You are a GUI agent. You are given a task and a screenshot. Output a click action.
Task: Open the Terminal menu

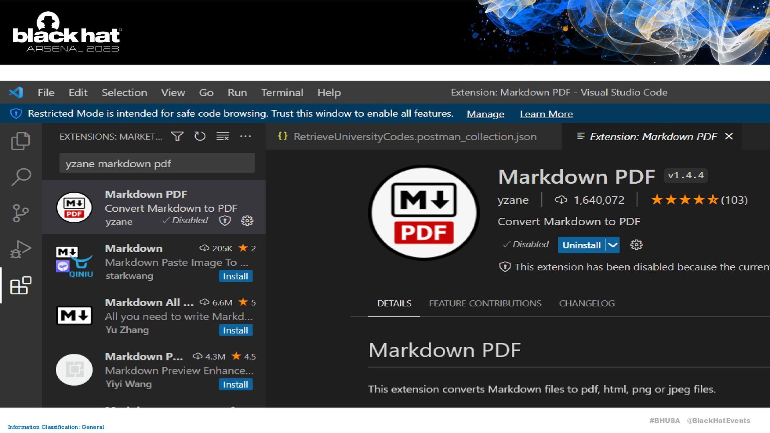pyautogui.click(x=282, y=92)
